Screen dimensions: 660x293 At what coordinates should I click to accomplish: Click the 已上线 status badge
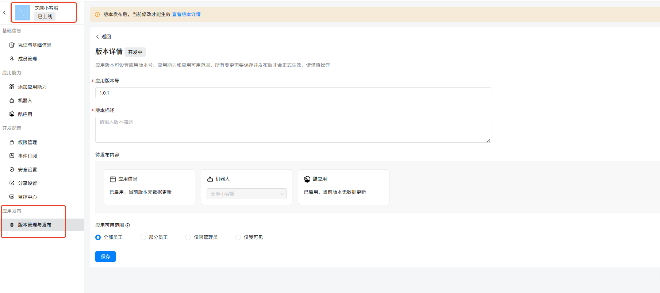tap(45, 16)
